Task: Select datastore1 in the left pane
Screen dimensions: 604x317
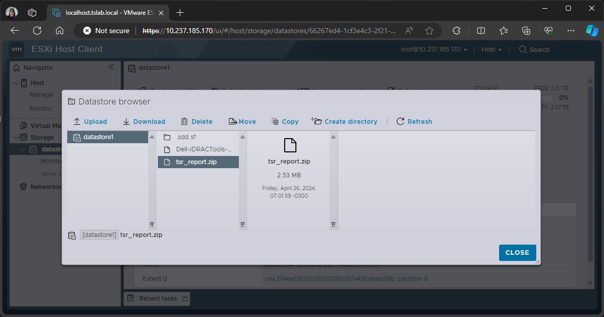Action: (98, 137)
